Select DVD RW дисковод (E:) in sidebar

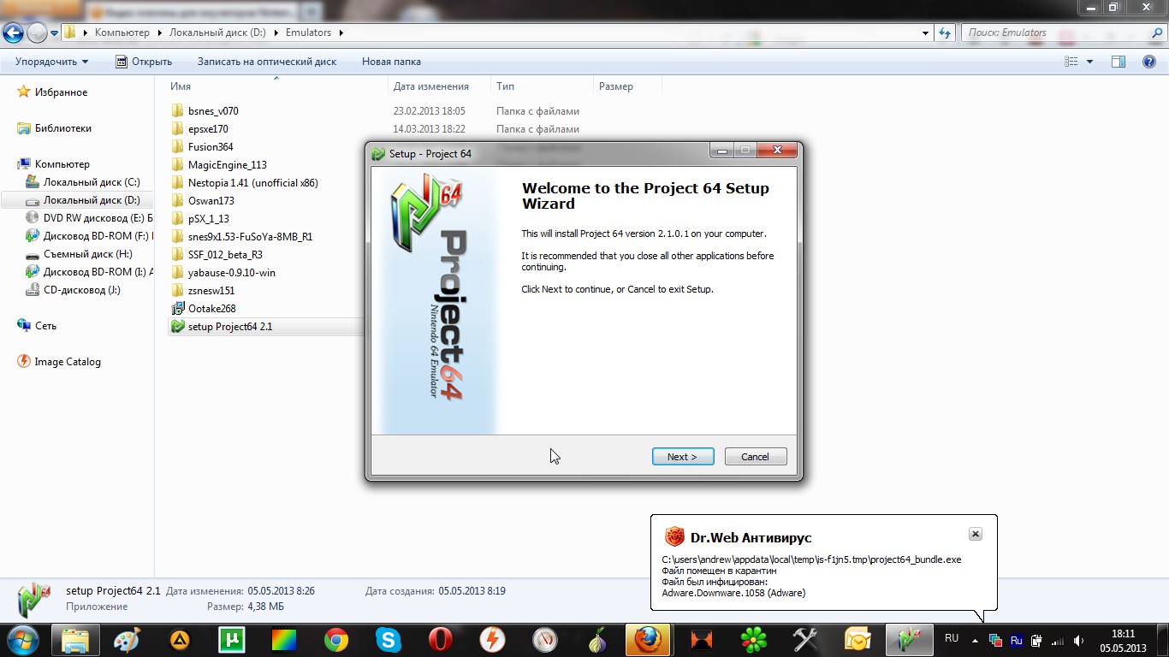98,218
